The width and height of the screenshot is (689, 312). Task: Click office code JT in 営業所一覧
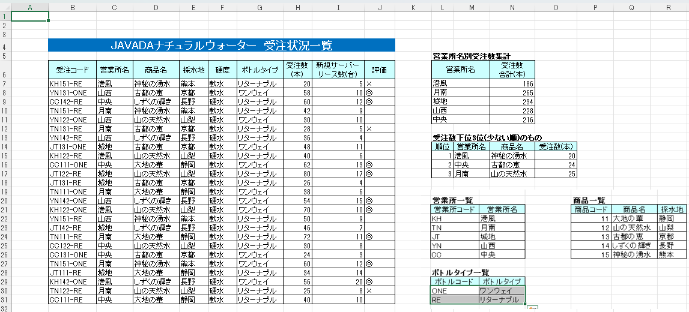point(455,236)
